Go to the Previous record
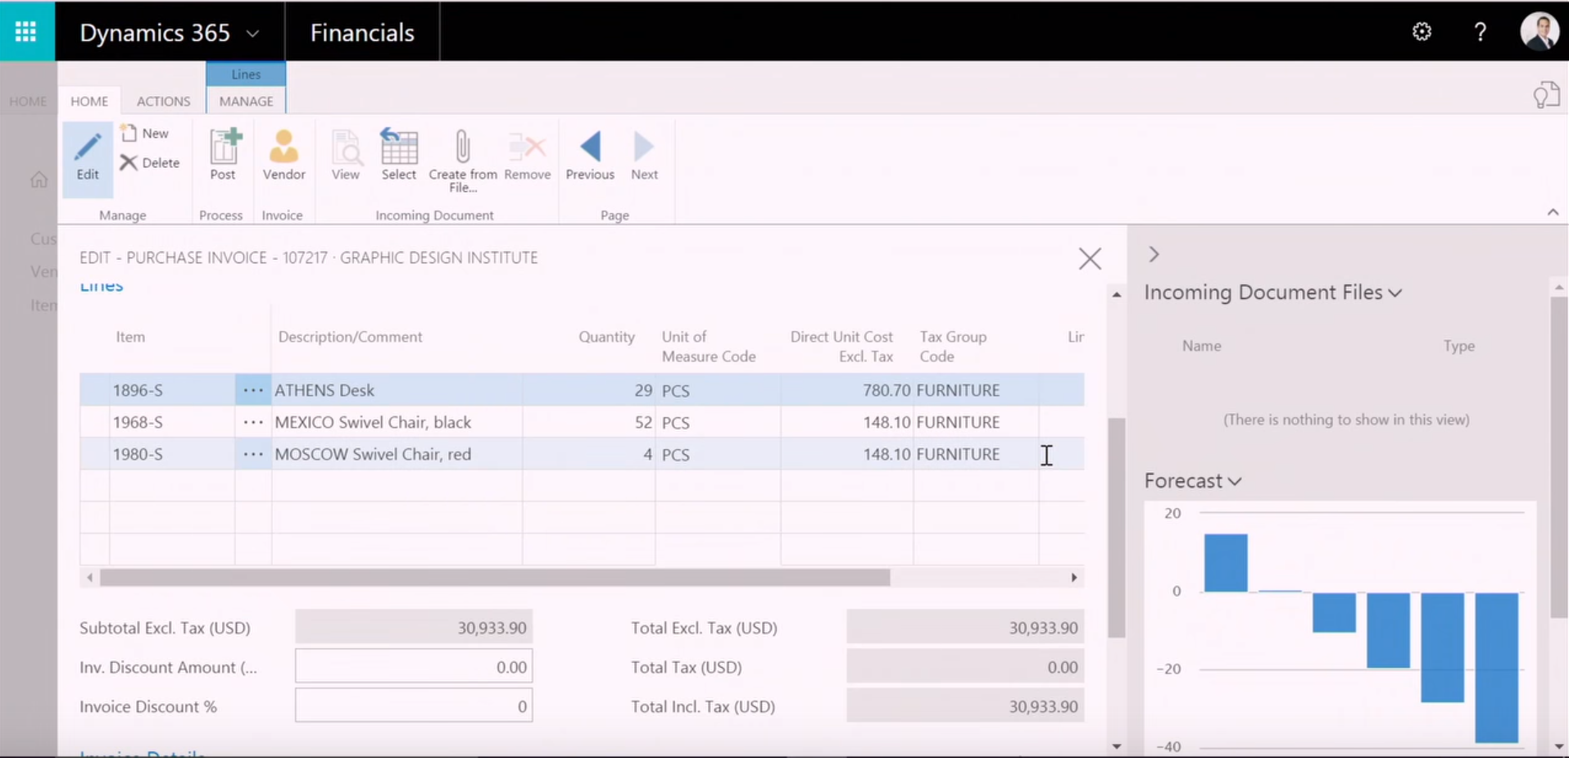 pos(590,155)
